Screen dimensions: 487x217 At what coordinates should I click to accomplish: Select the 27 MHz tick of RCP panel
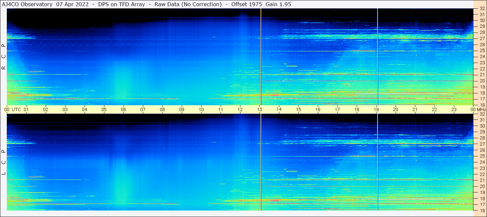[482, 38]
